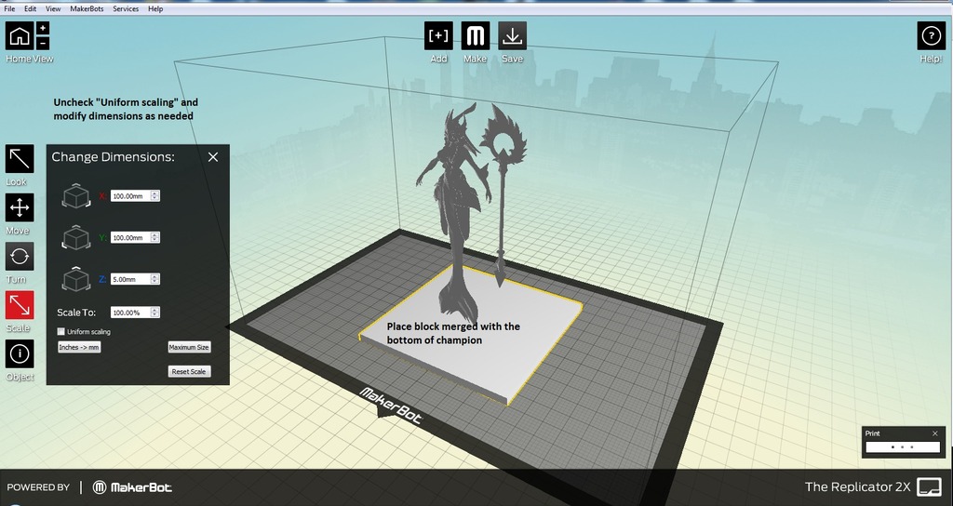The width and height of the screenshot is (953, 506).
Task: Adjust the Z dimension spinner arrows
Action: pos(155,279)
